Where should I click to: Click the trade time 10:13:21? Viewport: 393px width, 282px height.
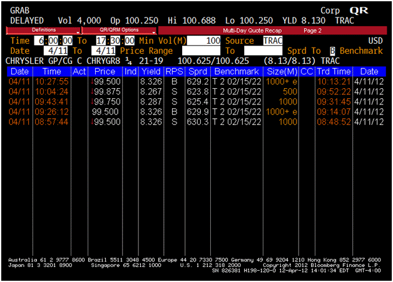pos(334,82)
